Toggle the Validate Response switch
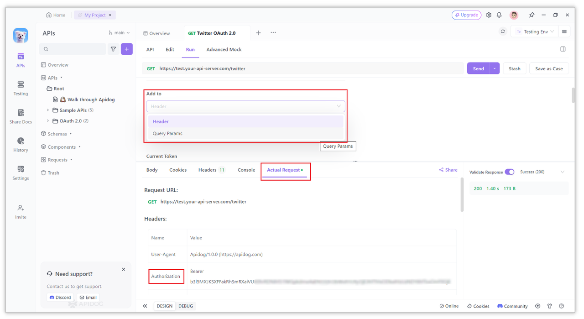 (x=510, y=172)
